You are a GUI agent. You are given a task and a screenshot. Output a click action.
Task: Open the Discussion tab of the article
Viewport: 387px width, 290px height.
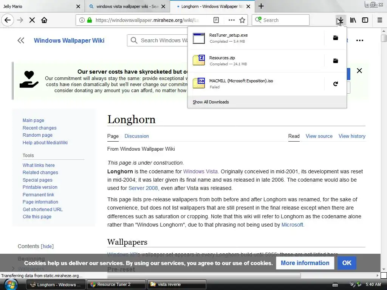tap(137, 136)
